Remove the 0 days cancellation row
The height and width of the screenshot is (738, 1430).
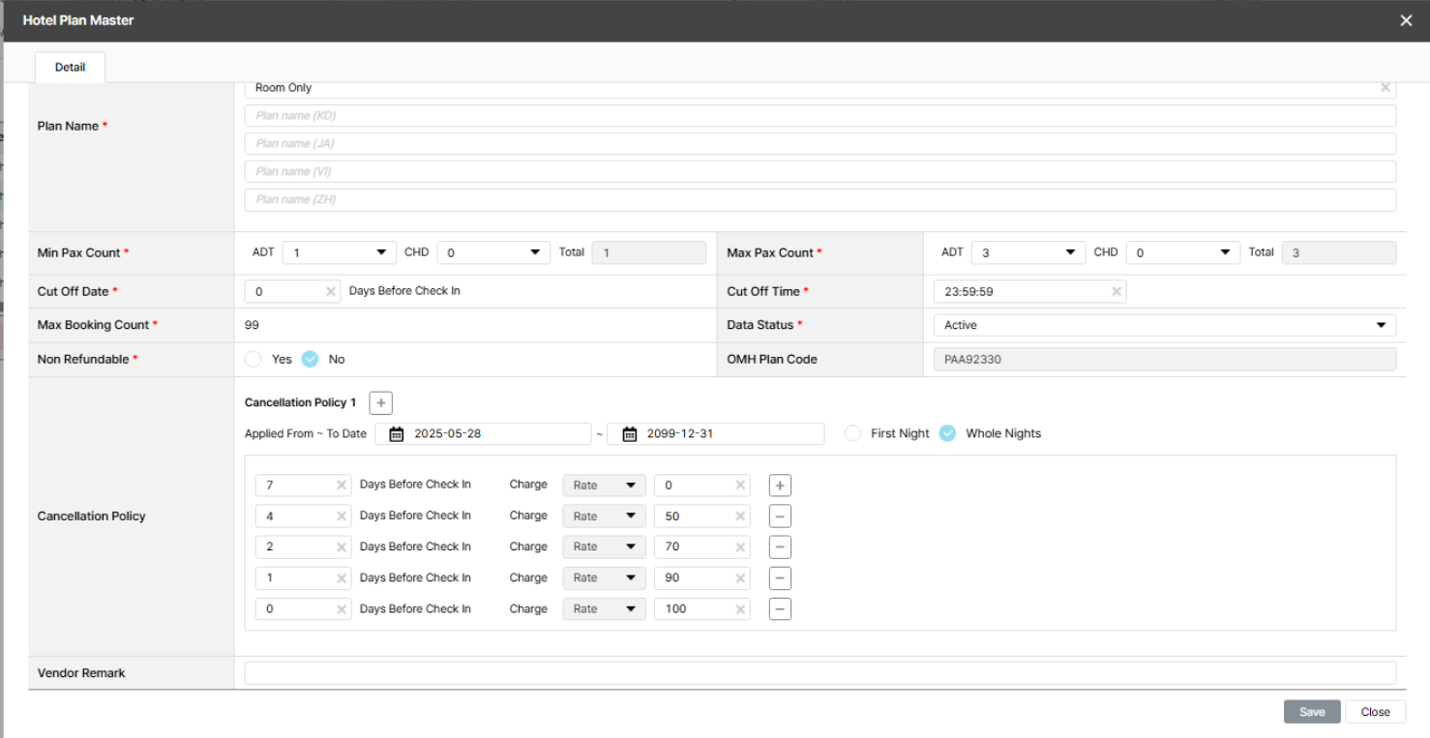click(780, 609)
